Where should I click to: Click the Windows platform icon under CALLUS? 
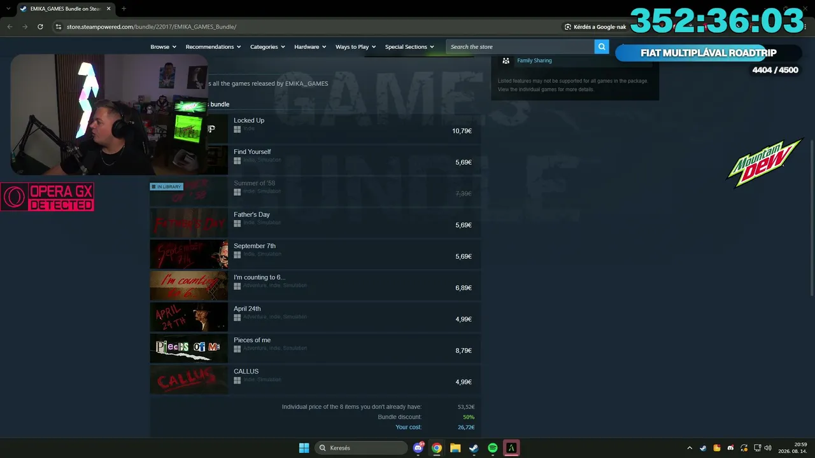[237, 380]
